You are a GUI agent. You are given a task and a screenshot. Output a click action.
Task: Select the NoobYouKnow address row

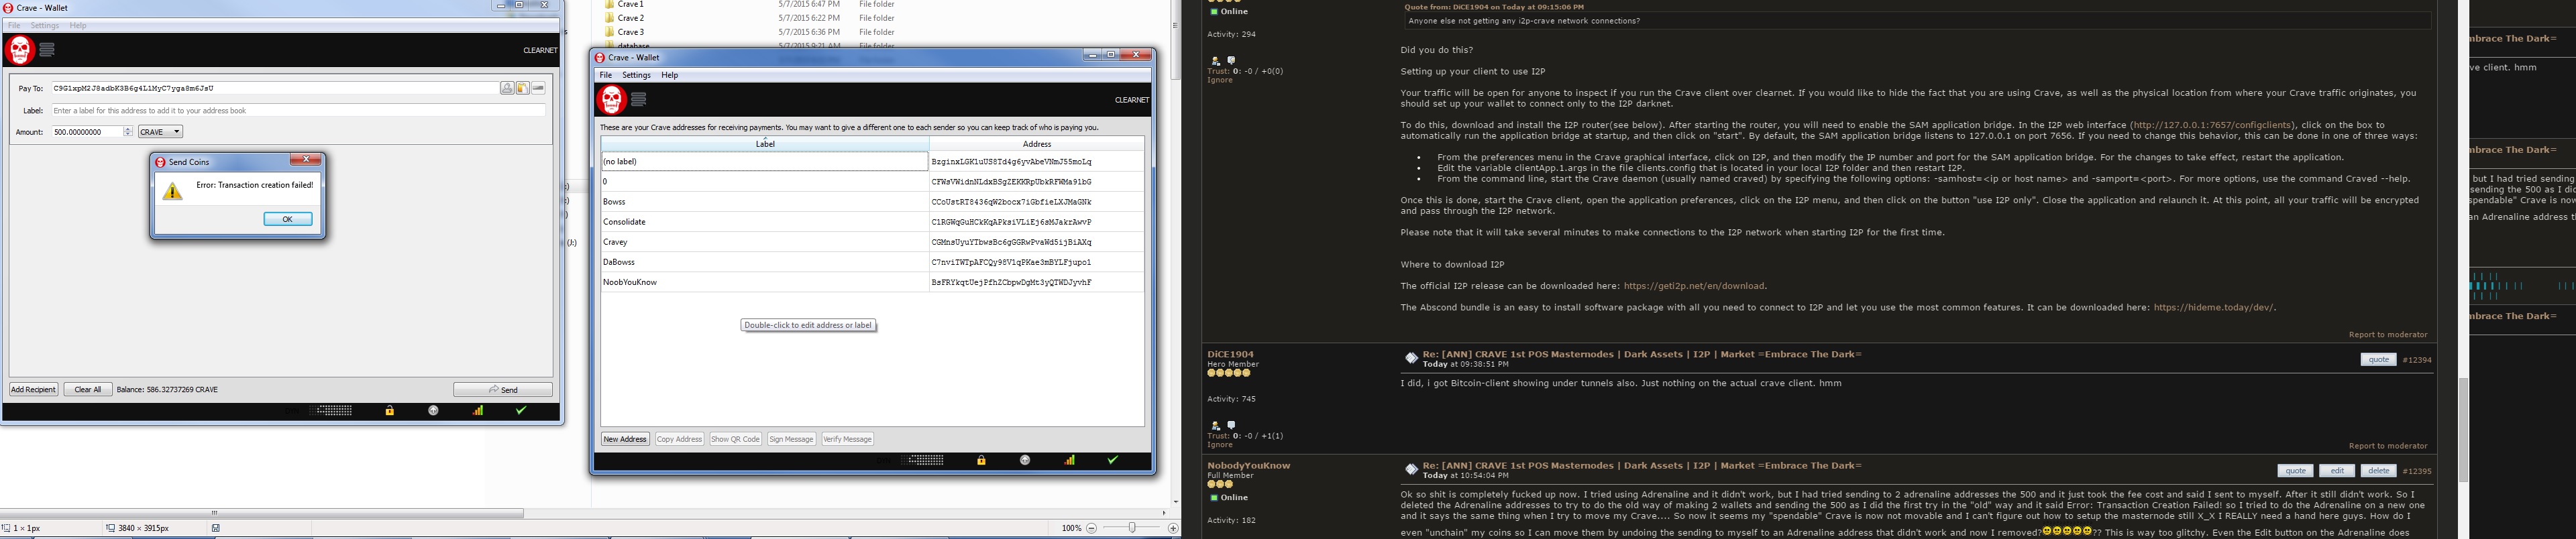pos(872,282)
